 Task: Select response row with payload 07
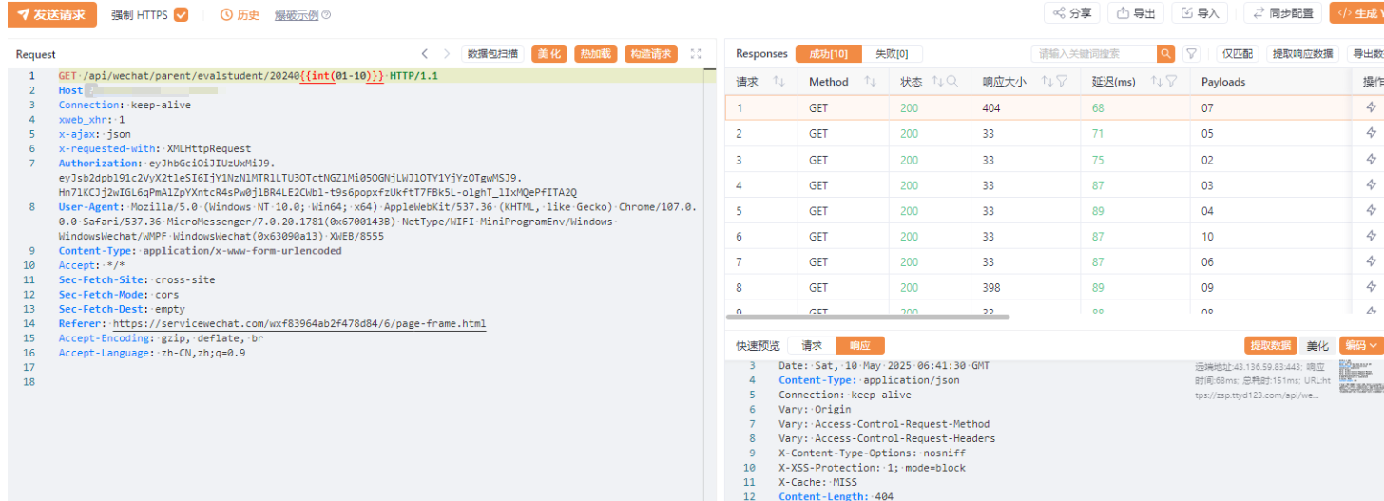[x=1054, y=107]
